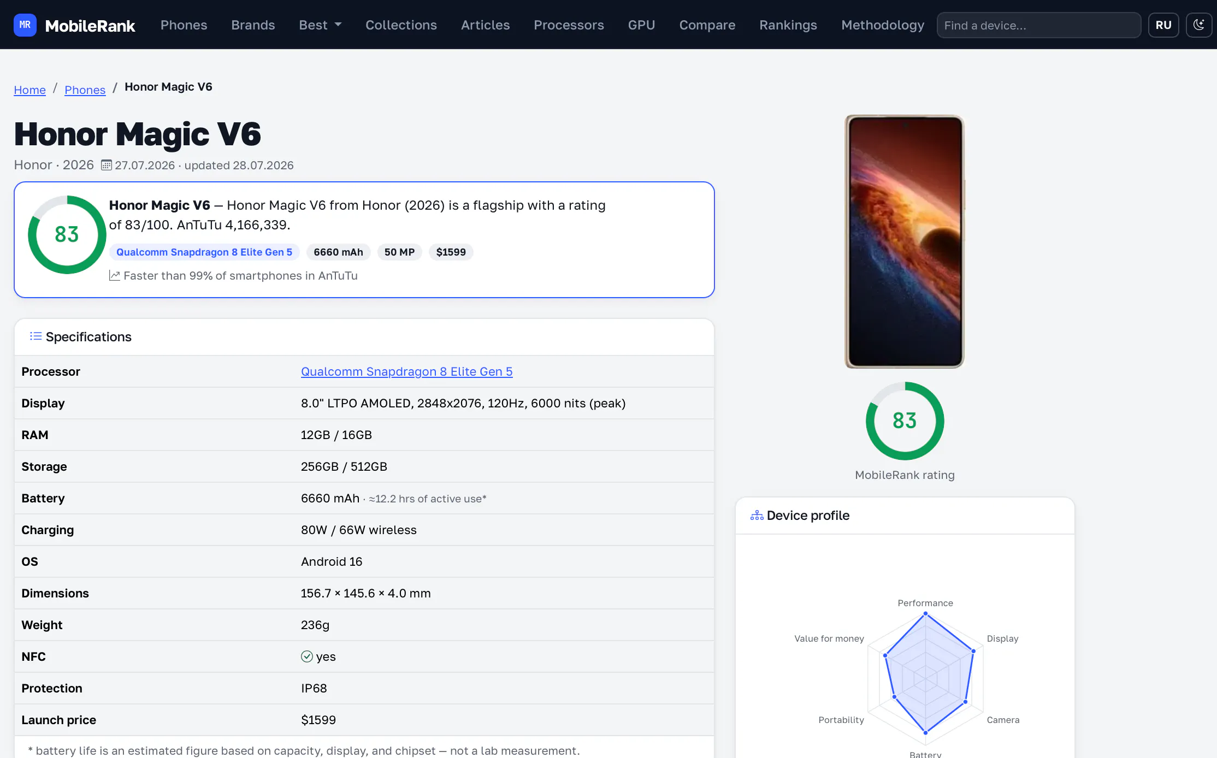Click the Device profile heading
This screenshot has height=758, width=1217.
tap(808, 516)
